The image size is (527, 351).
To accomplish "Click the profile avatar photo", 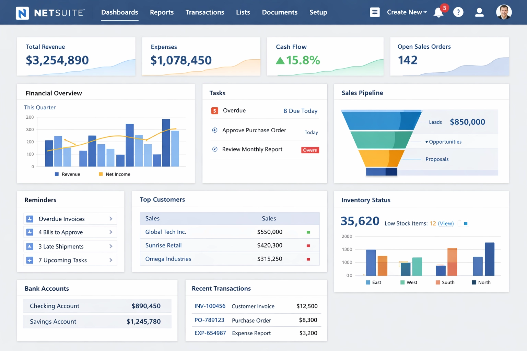I will click(504, 12).
